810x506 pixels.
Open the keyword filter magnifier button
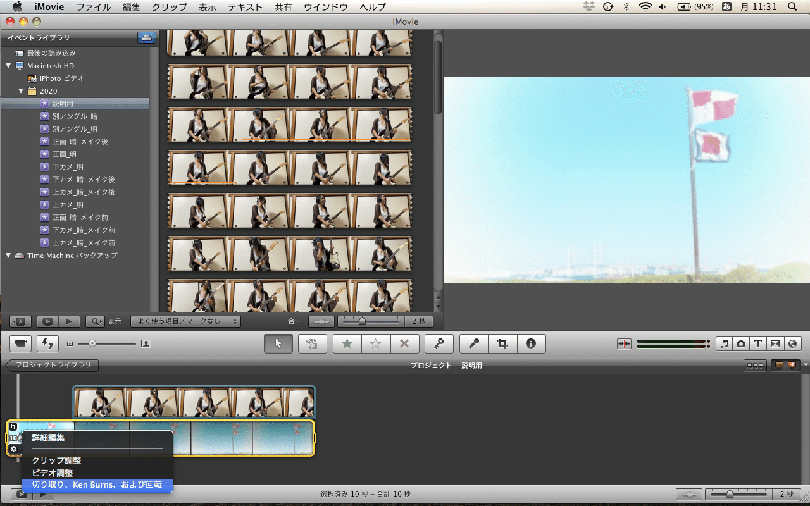[x=95, y=321]
